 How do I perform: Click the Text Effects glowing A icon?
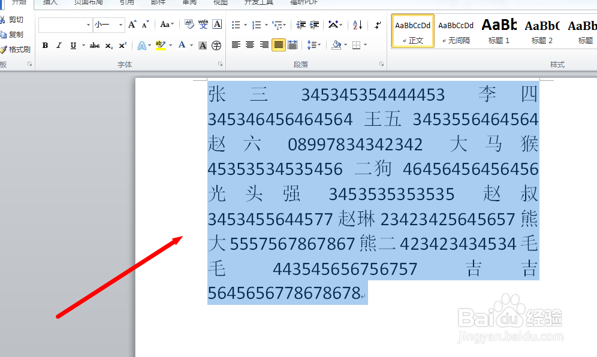(141, 46)
